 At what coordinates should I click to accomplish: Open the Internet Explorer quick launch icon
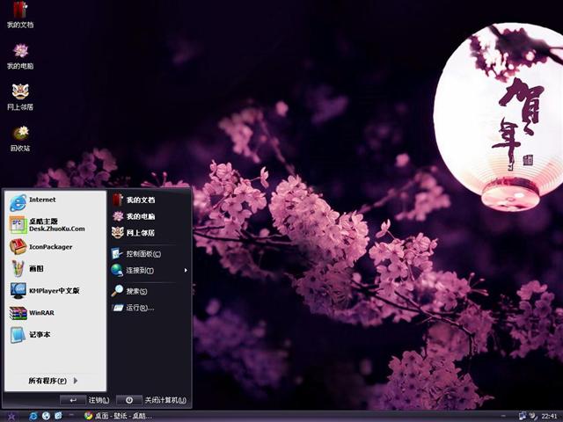point(33,416)
